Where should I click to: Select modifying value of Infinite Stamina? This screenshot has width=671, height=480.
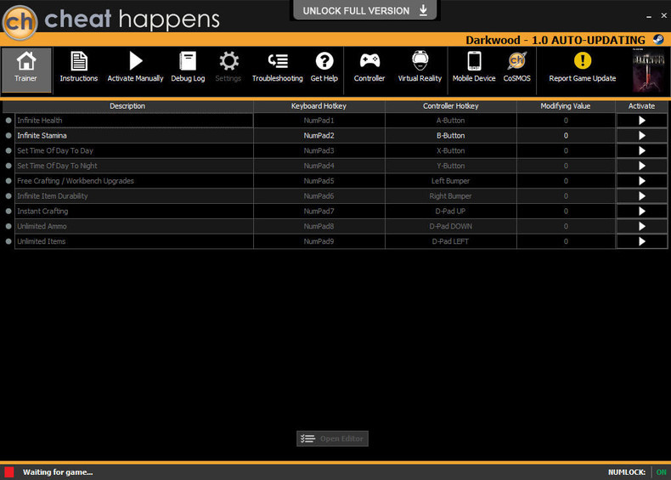click(x=566, y=136)
